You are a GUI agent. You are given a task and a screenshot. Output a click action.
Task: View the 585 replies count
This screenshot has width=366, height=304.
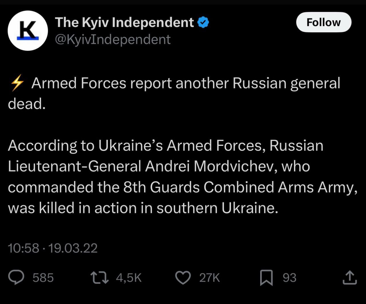coord(43,278)
